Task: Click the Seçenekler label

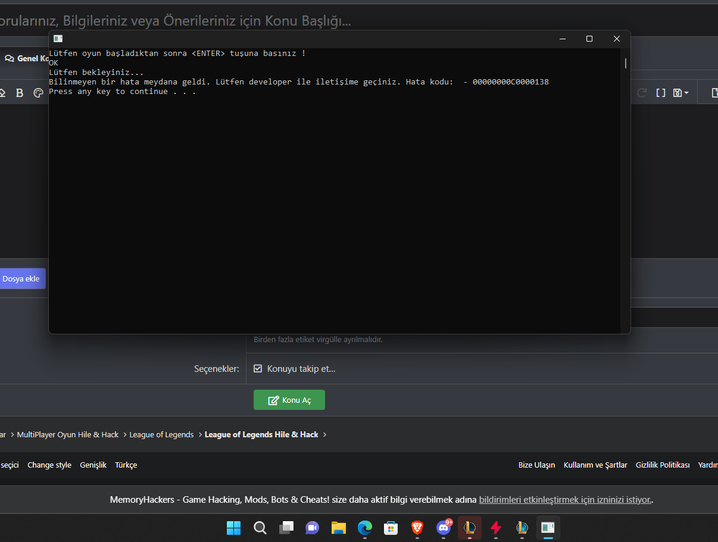Action: click(217, 369)
